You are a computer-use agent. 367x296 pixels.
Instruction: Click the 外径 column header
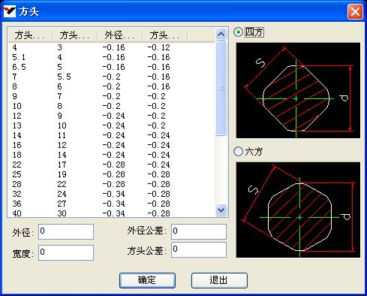(120, 35)
